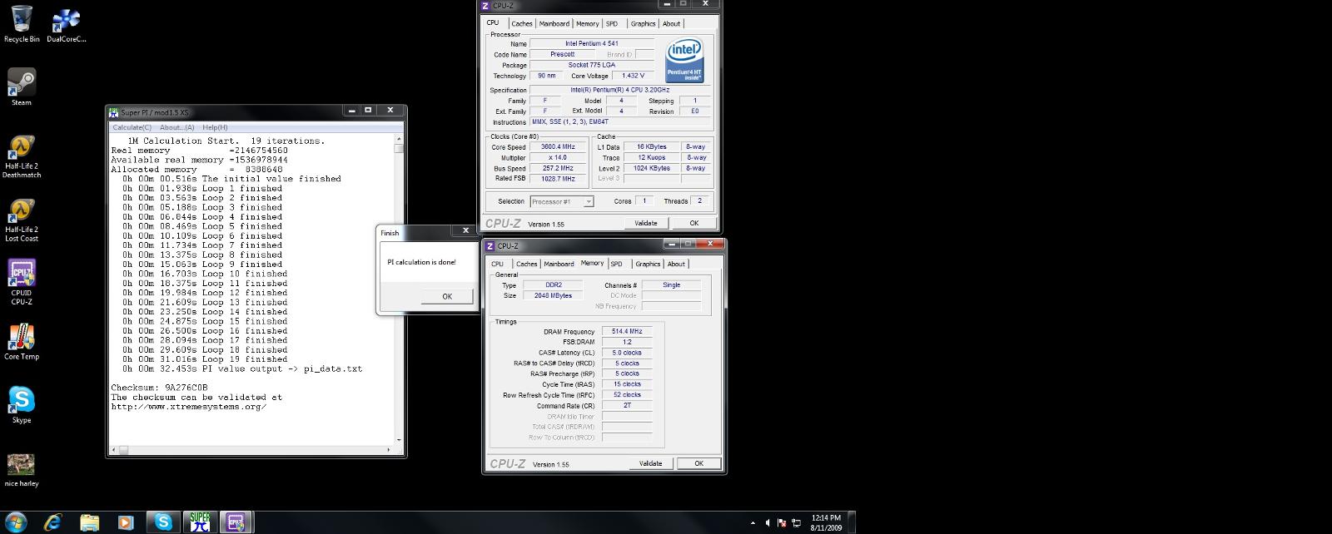Switch to Graphics tab in the upper CPU-Z window
The height and width of the screenshot is (534, 1332).
point(643,23)
